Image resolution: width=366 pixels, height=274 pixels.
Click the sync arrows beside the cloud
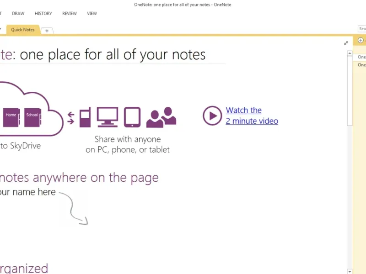[x=71, y=118]
